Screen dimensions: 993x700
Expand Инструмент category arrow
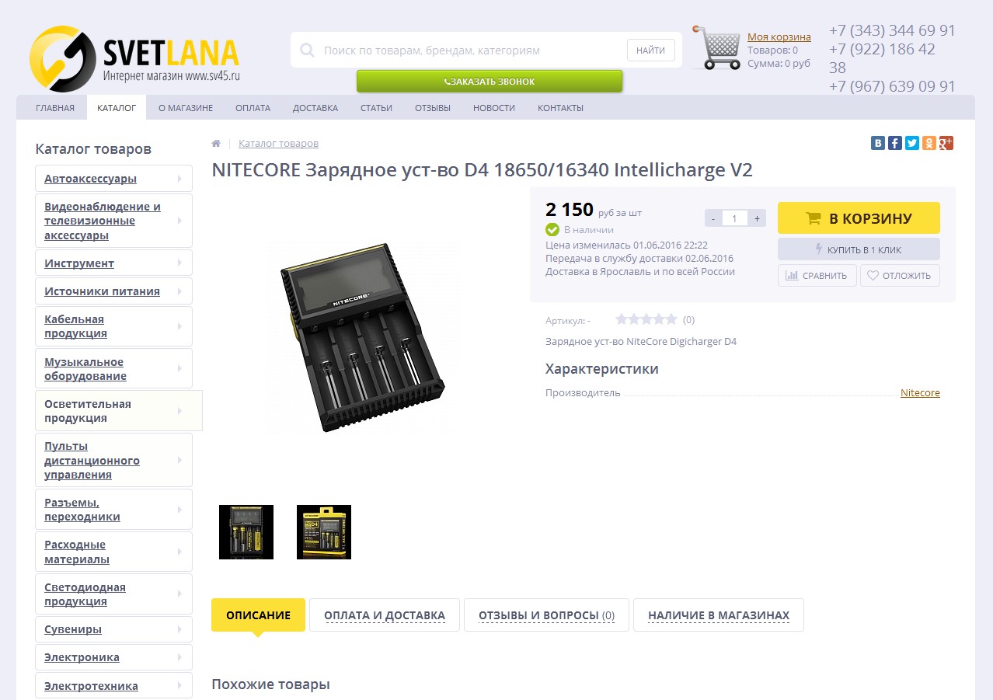(x=179, y=263)
